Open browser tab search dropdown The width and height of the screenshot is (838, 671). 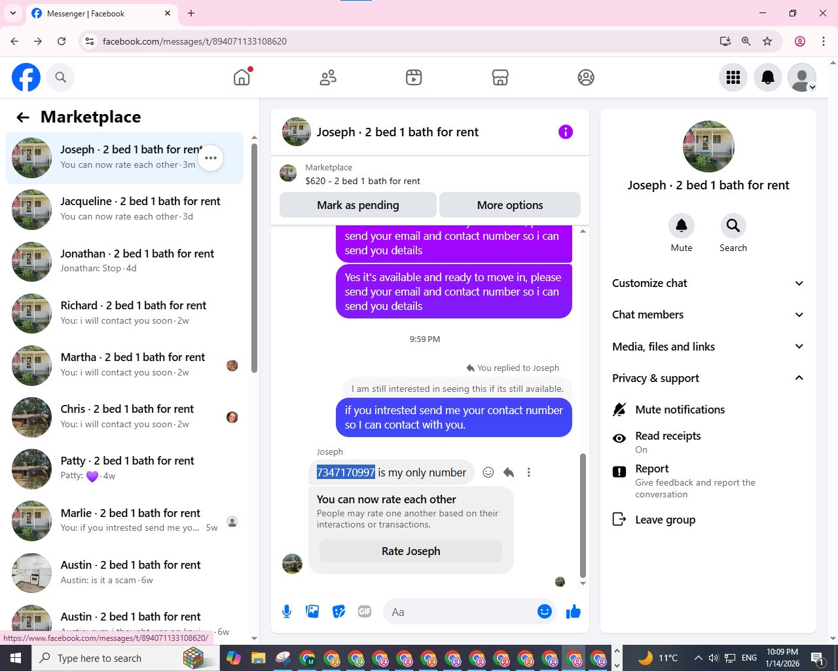(13, 13)
